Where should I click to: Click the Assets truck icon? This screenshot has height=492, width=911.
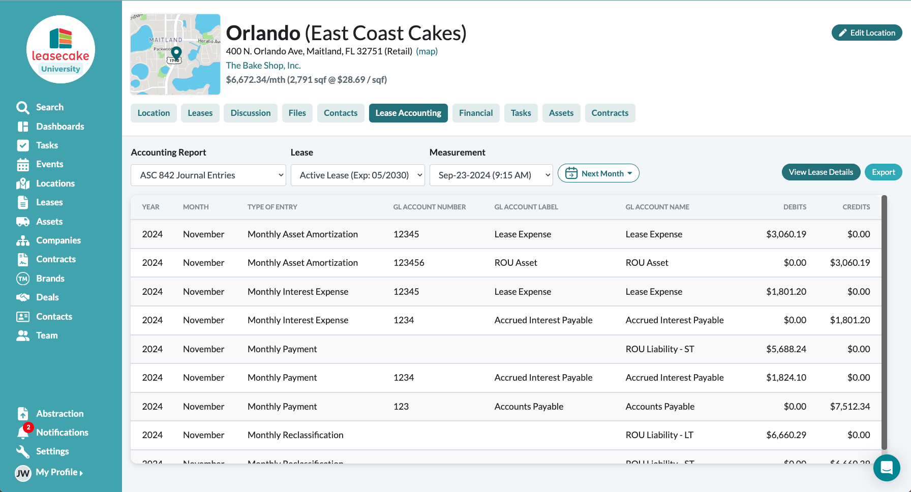(23, 222)
